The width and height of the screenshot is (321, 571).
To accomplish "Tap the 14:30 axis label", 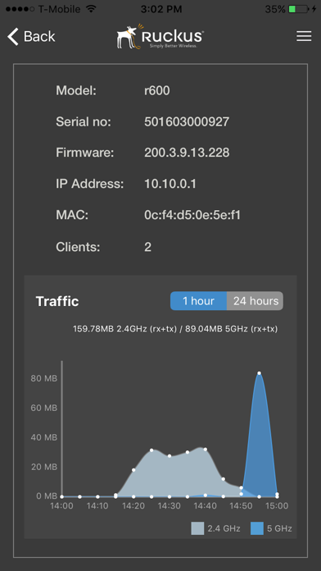I will (170, 506).
